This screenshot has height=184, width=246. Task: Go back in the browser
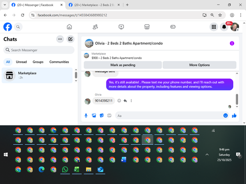[x=5, y=15]
